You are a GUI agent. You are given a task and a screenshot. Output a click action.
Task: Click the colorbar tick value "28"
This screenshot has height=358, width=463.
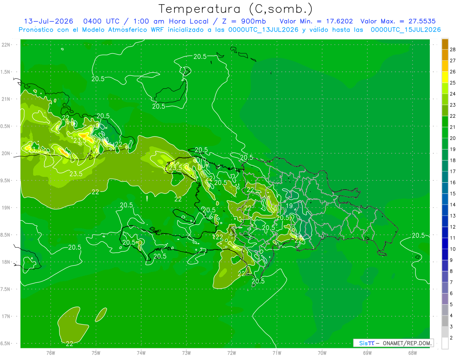pyautogui.click(x=453, y=49)
